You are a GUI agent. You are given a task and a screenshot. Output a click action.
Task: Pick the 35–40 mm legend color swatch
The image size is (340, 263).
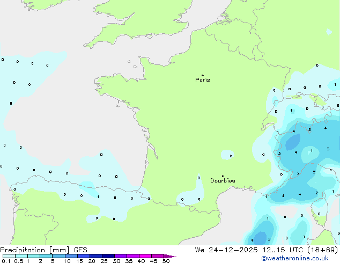tap(132, 256)
